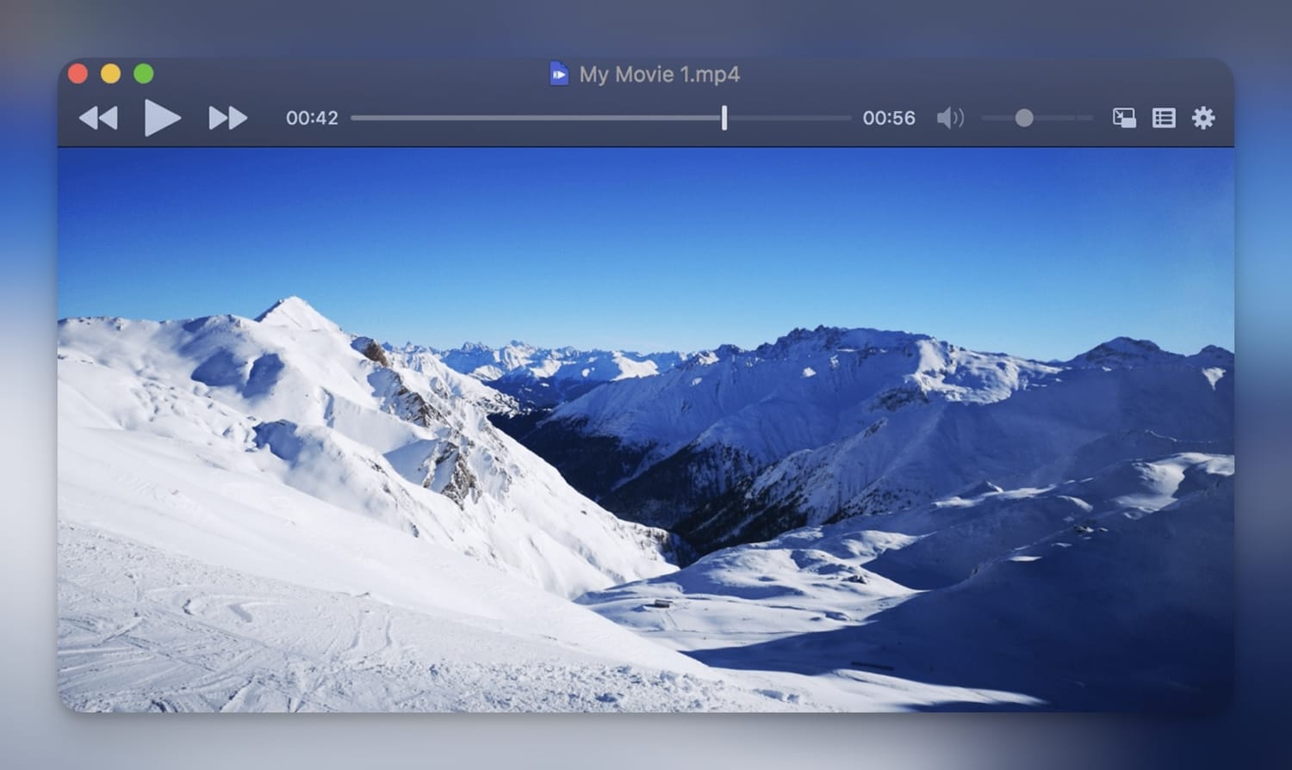Click the playback progress bar handle
This screenshot has height=770, width=1292.
724,118
